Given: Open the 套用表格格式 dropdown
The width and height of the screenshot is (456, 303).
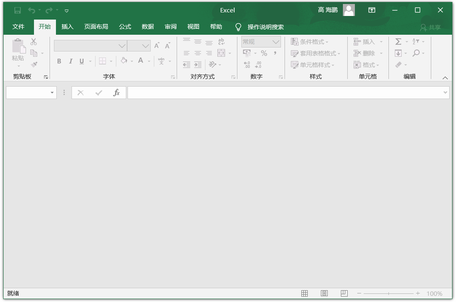Looking at the screenshot, I should [316, 53].
